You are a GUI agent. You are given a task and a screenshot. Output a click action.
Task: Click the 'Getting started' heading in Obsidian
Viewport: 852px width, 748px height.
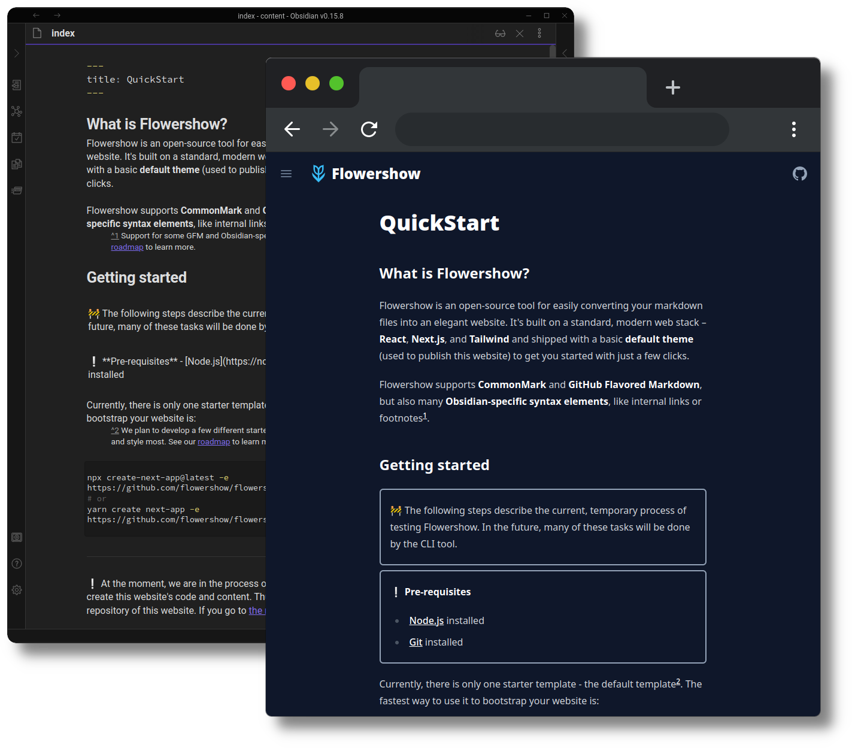click(x=137, y=277)
